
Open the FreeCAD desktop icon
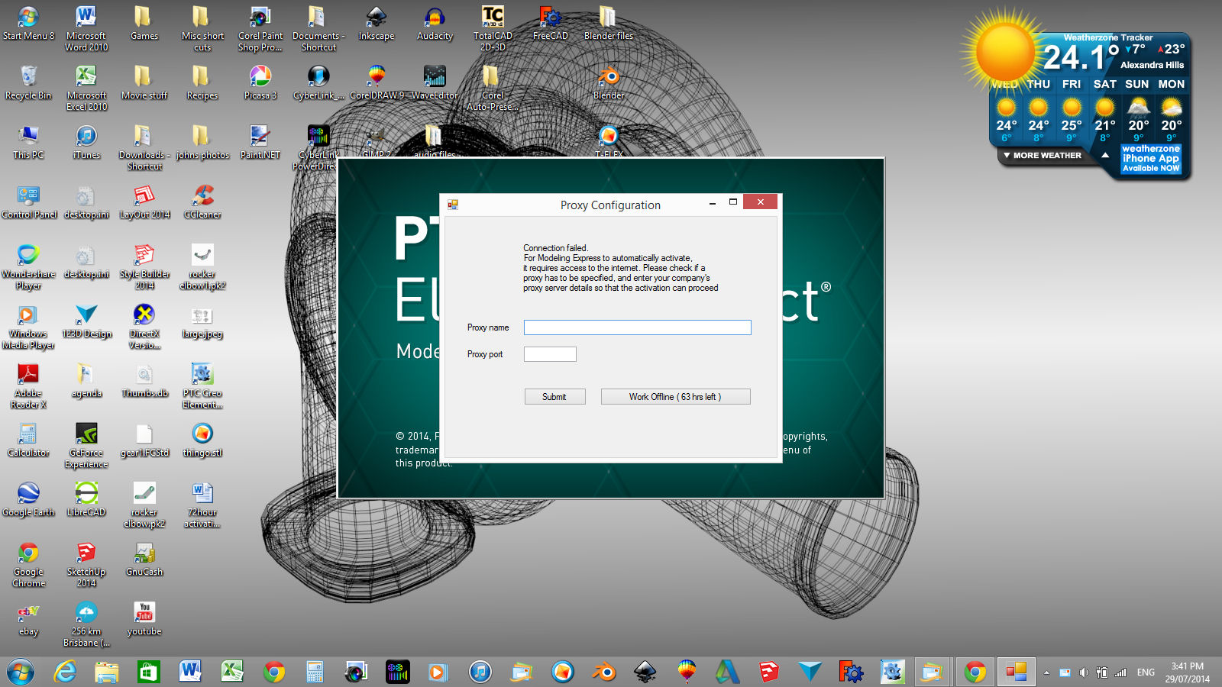pyautogui.click(x=551, y=23)
